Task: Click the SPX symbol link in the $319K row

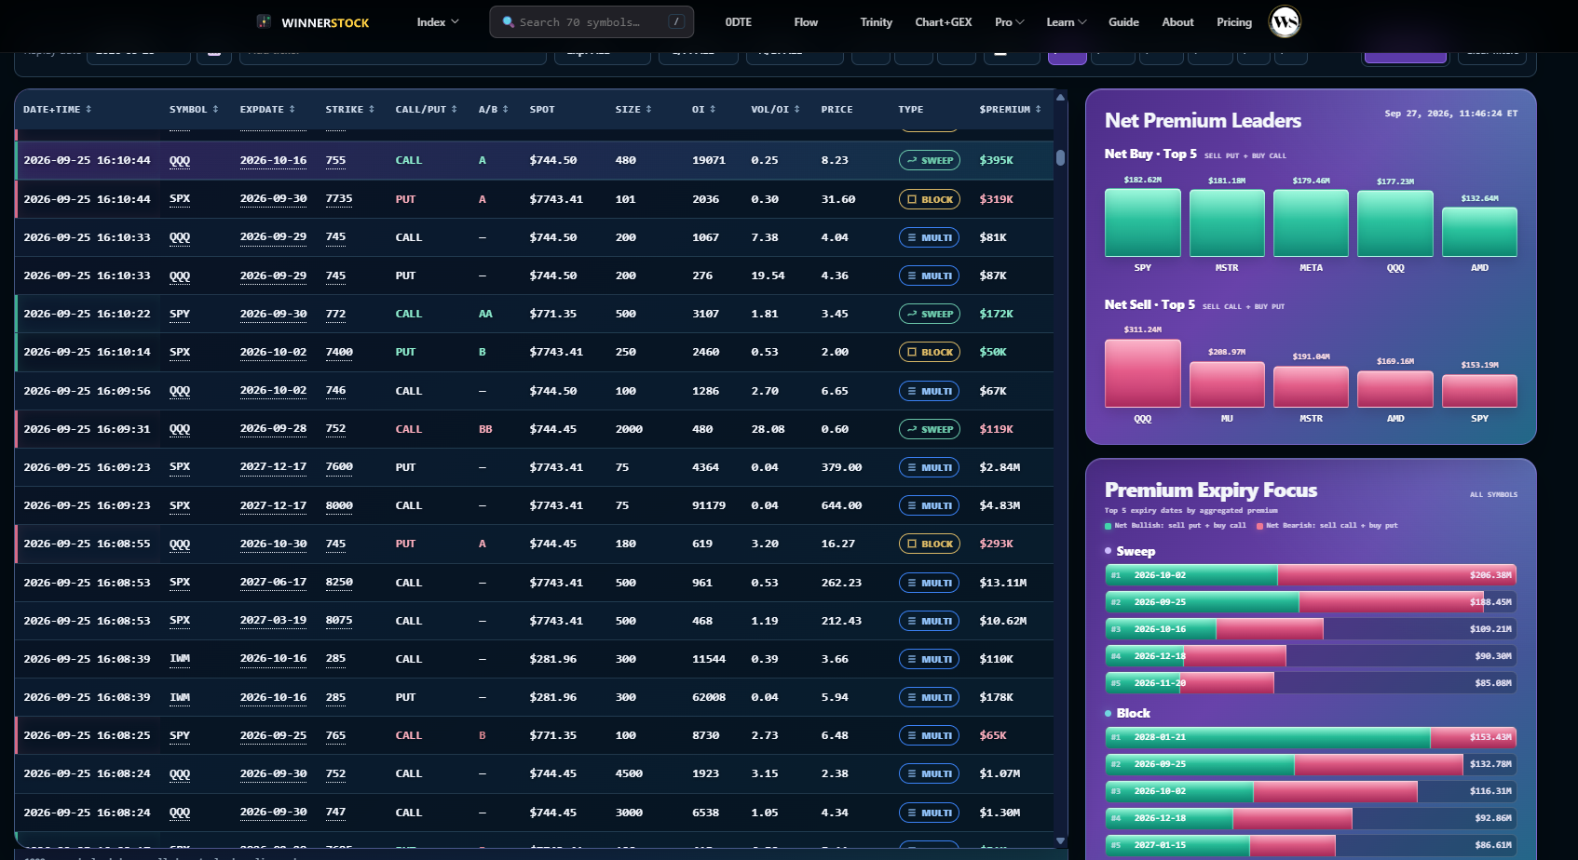Action: [x=180, y=199]
